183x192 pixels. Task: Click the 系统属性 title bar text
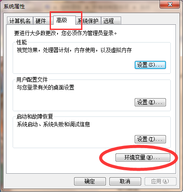(x=14, y=7)
